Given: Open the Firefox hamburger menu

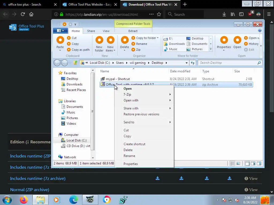Looking at the screenshot, I should coord(269,14).
